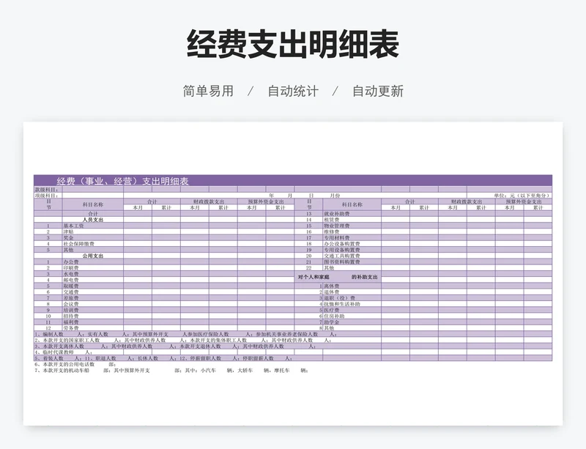Select the 简单易用 subtitle text

point(208,92)
